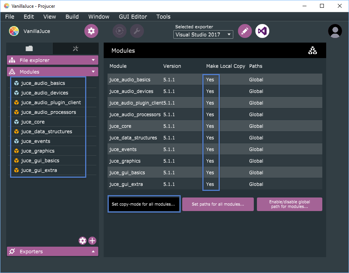Click the modules settings gear icon above Exporters
The image size is (349, 273).
coord(82,240)
